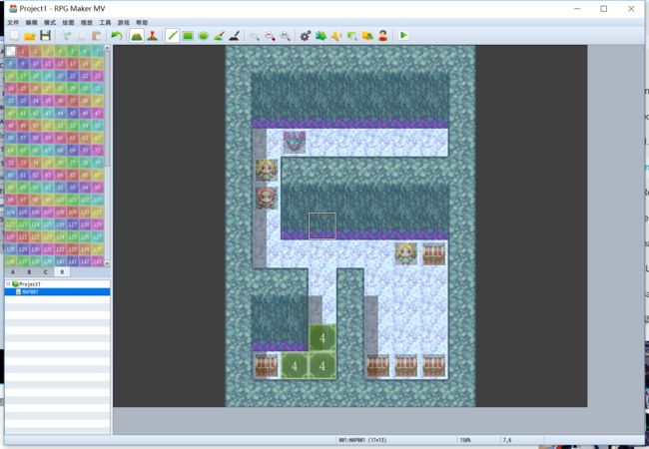Click the scissors Cut icon
649x449 pixels.
coord(67,36)
